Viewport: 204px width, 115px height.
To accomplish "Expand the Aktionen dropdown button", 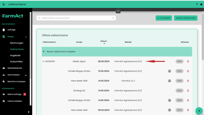I will coord(164,18).
